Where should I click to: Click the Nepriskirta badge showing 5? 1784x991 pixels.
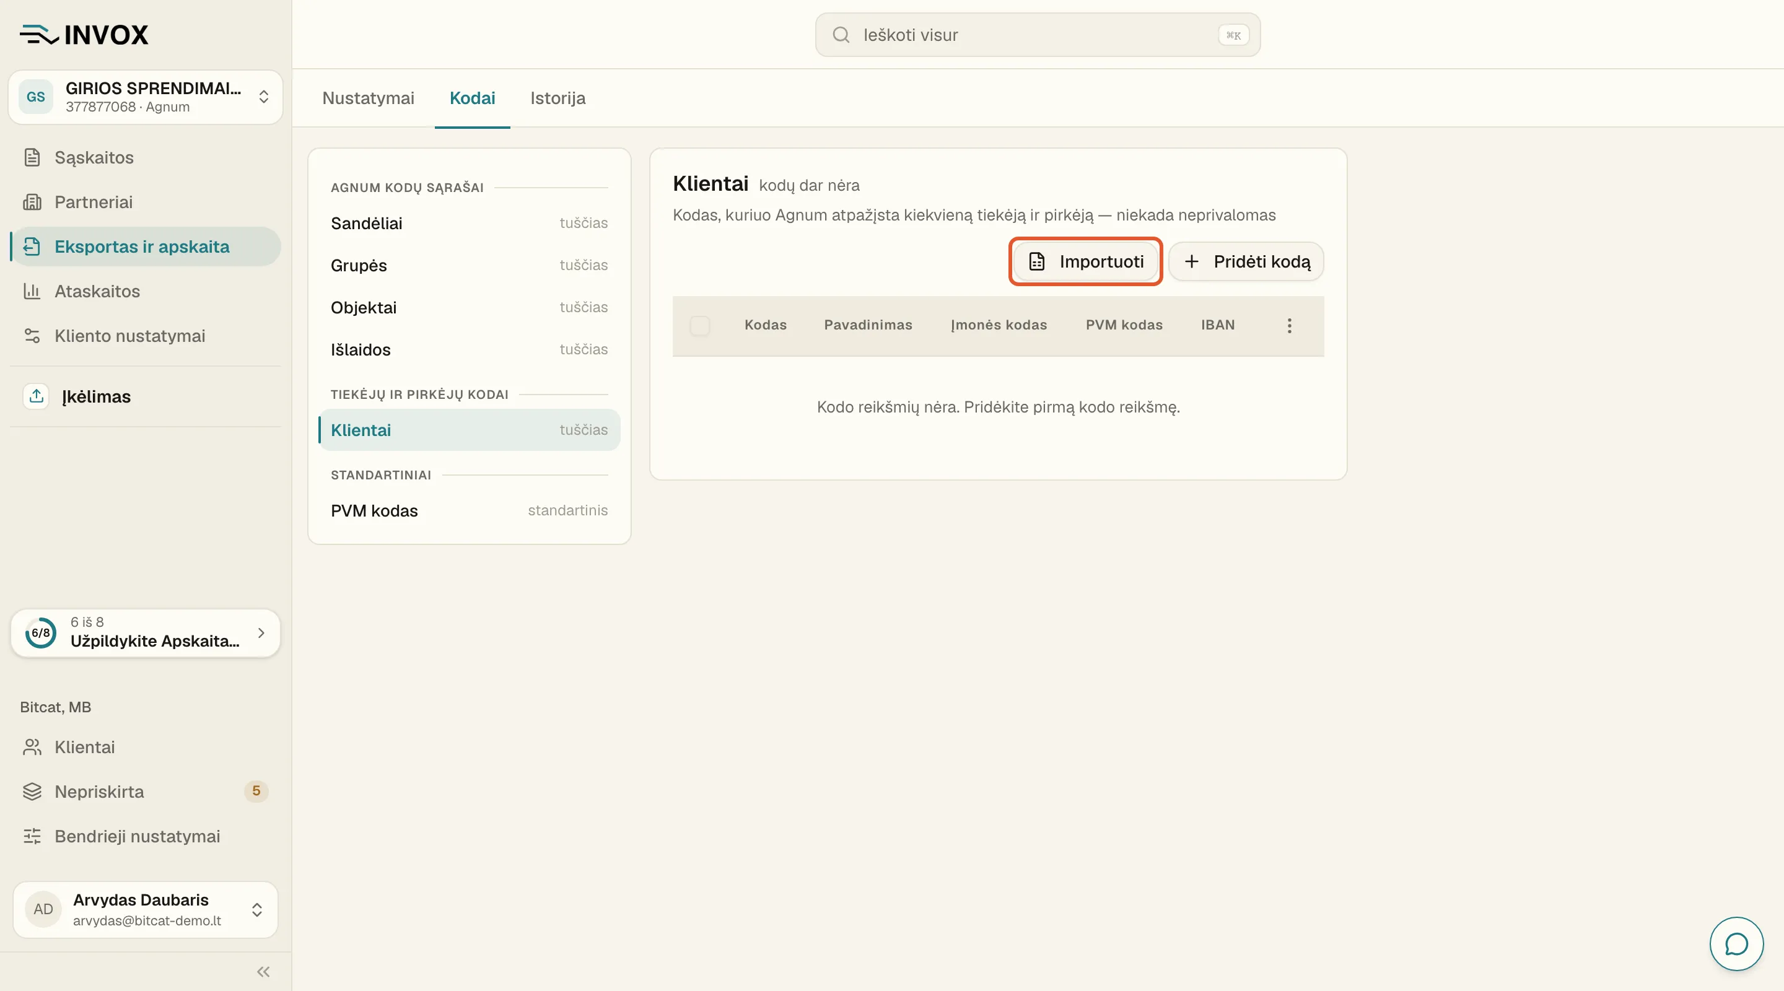(256, 791)
